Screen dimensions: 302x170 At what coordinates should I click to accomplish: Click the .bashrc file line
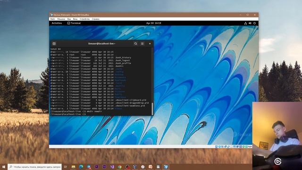coord(87,66)
